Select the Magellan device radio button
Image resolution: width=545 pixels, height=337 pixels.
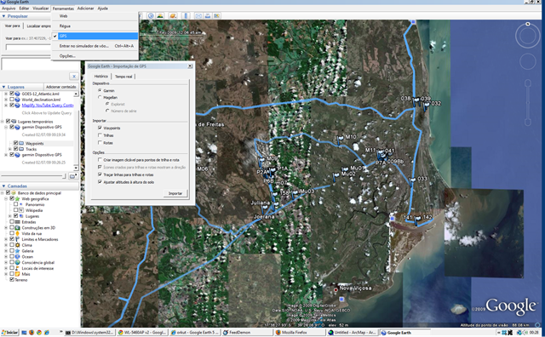click(100, 97)
